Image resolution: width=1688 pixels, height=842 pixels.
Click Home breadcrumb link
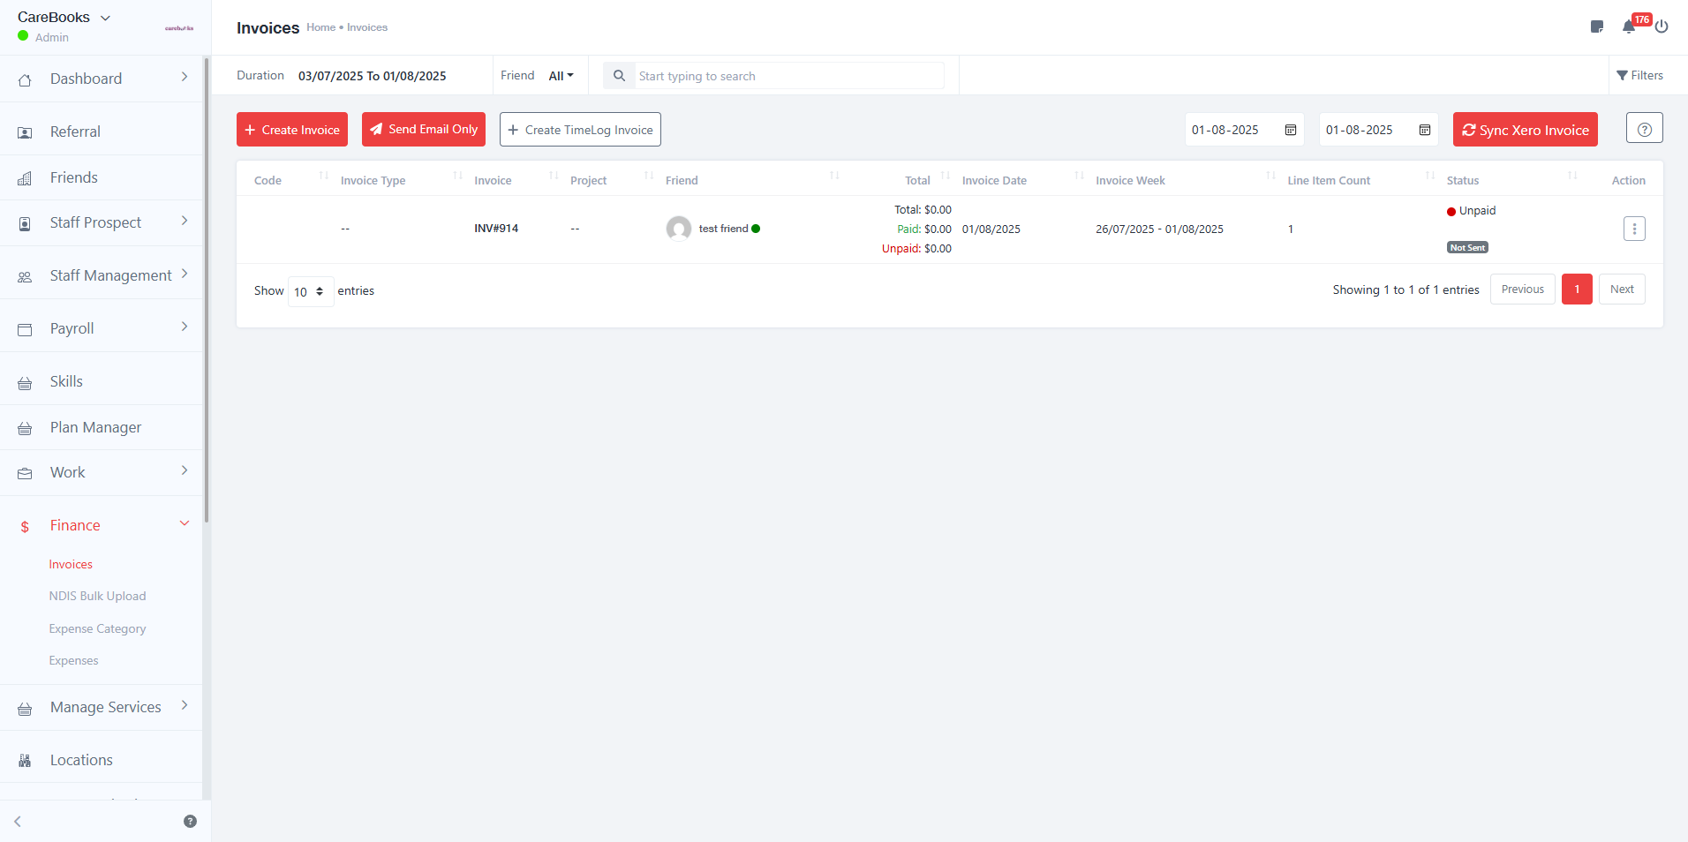[x=320, y=27]
